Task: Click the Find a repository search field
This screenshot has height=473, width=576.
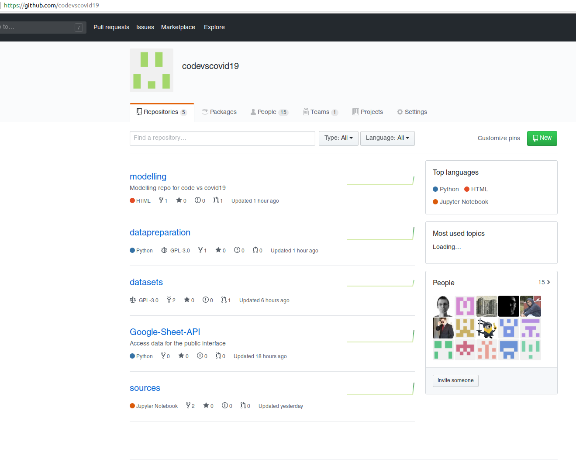Action: pos(222,138)
